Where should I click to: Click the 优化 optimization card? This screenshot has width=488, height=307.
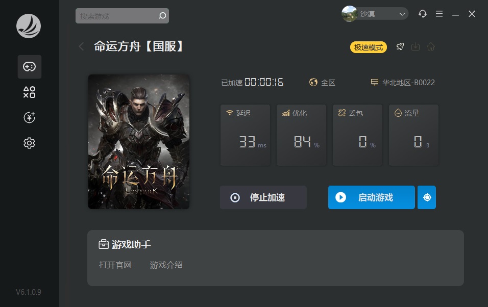[x=301, y=135]
